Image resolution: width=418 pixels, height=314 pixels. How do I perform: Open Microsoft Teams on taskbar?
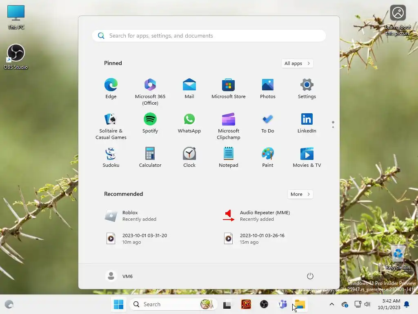282,304
